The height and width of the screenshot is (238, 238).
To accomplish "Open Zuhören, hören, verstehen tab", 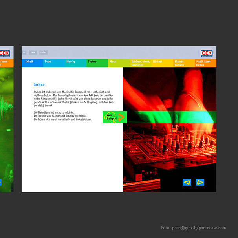I will (140, 62).
